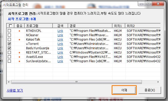Click the naver path cell
This screenshot has height=101, width=168.
[89, 35]
